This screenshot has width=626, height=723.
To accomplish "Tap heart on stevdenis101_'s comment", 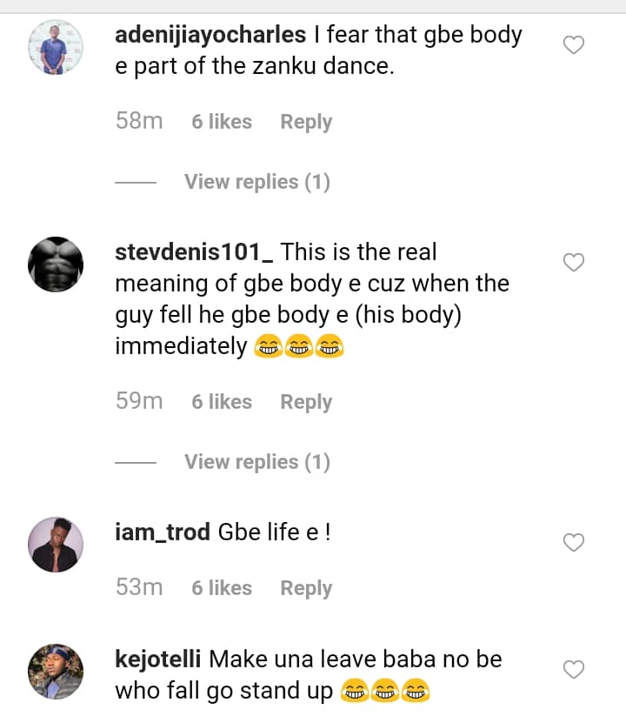I will point(574,262).
